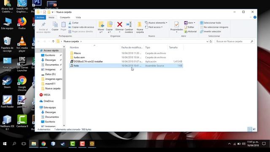This screenshot has height=152, width=270.
Task: Open the quick access toolbar customize dropdown
Action: (x=52, y=12)
